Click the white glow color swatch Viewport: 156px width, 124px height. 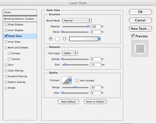(x=58, y=39)
